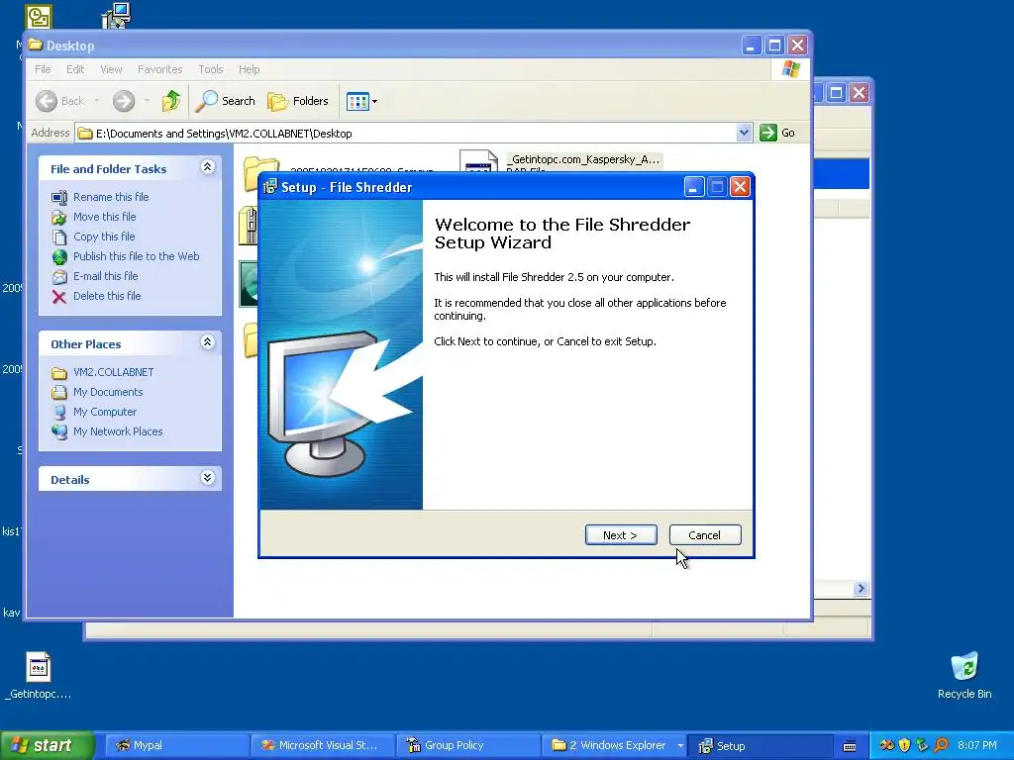The height and width of the screenshot is (760, 1014).
Task: Open My Network Places link
Action: click(x=118, y=431)
